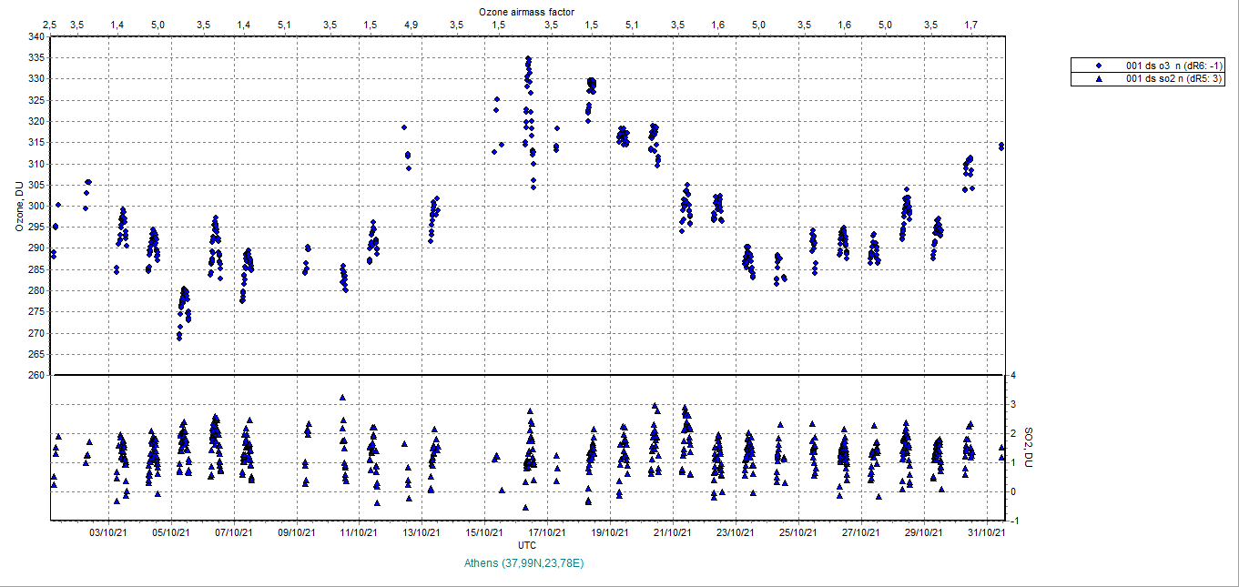Click the topmost ozone diamond at 335 DU
The image size is (1239, 587).
click(528, 59)
